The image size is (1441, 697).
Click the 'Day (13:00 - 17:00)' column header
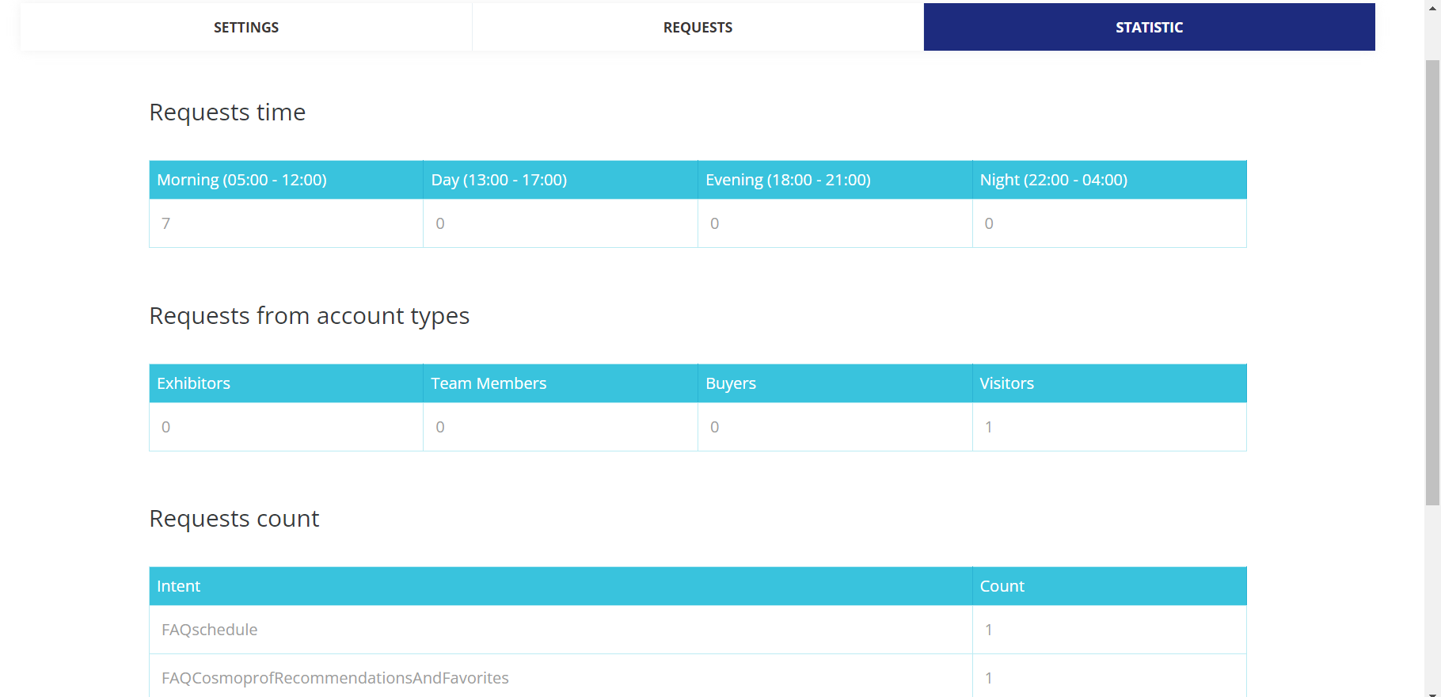(561, 180)
